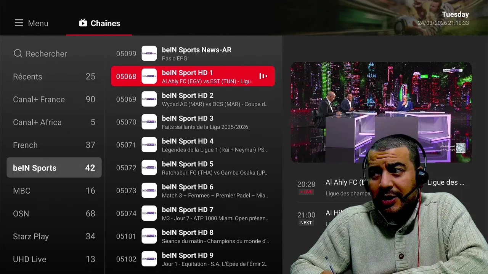Click the Chaînes TV icon
The width and height of the screenshot is (488, 274).
click(83, 23)
